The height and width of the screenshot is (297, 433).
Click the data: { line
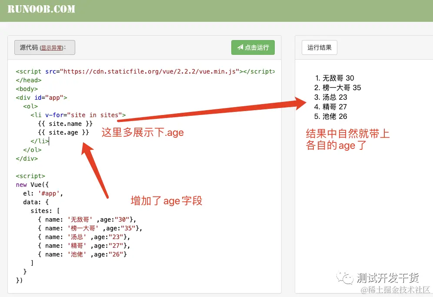click(x=36, y=202)
